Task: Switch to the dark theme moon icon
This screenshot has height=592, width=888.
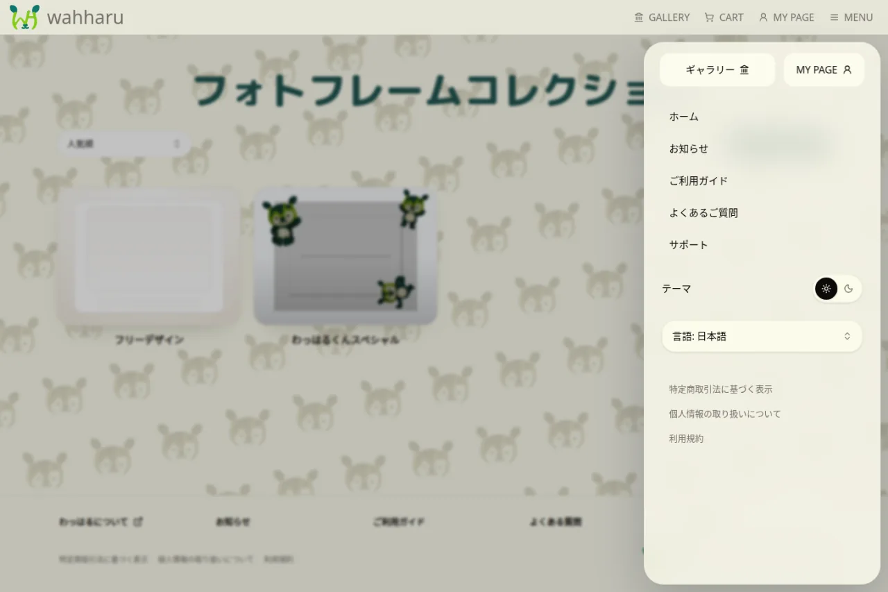Action: point(848,289)
